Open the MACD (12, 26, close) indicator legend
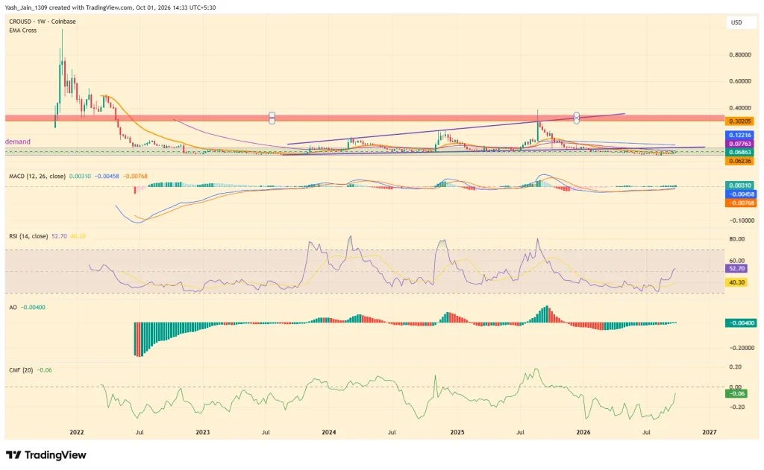Viewport: 764px width, 470px height. pyautogui.click(x=37, y=176)
